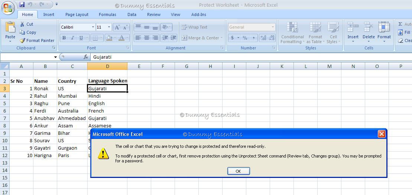
Task: Toggle Underline formatting
Action: point(81,38)
